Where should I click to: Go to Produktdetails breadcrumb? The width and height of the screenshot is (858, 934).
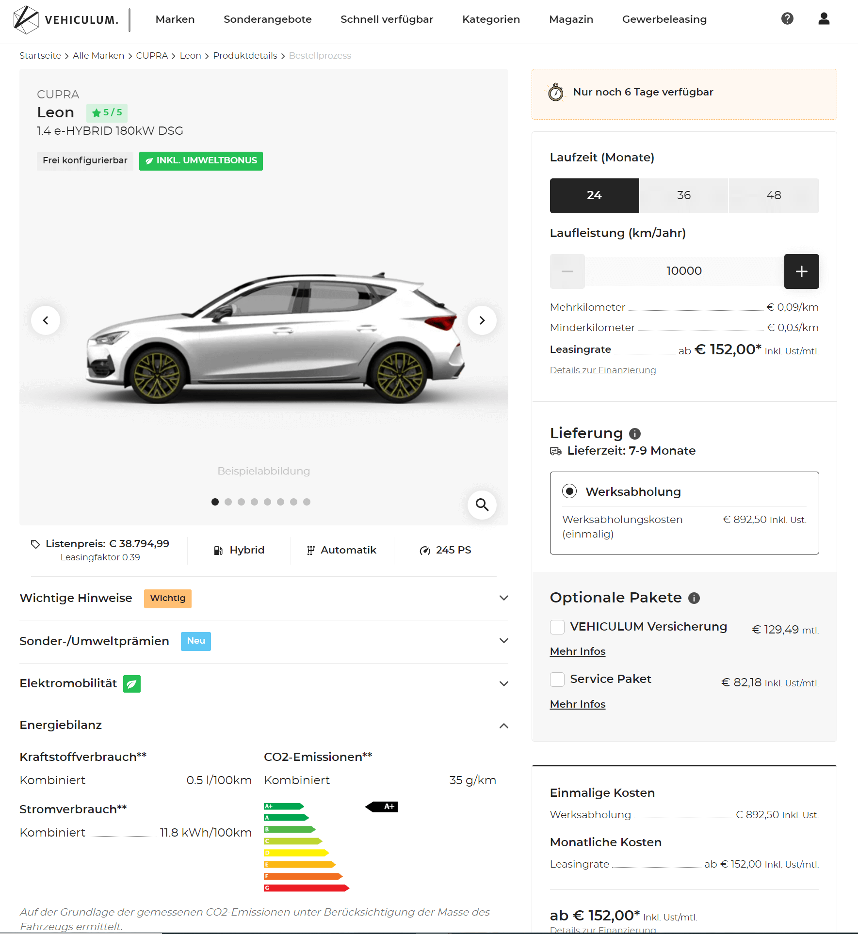click(245, 56)
